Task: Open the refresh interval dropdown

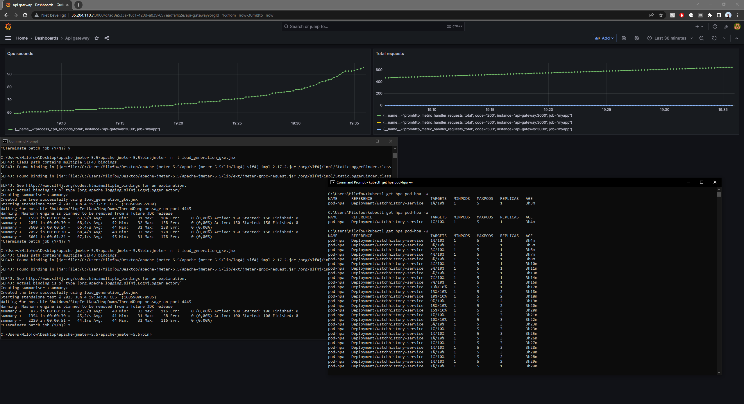Action: click(x=724, y=38)
